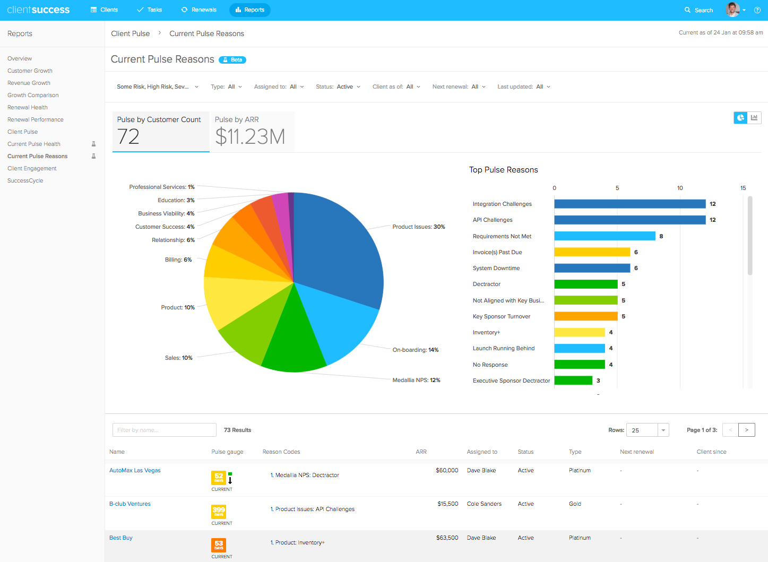This screenshot has width=768, height=562.
Task: Go to next page of results
Action: (x=746, y=430)
